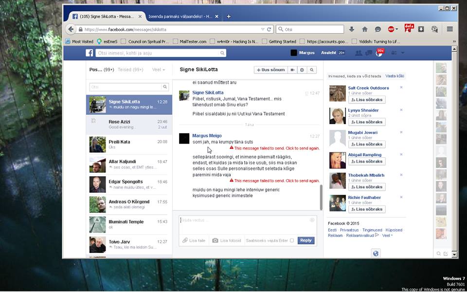Search within conversation magnifier icon

[311, 70]
